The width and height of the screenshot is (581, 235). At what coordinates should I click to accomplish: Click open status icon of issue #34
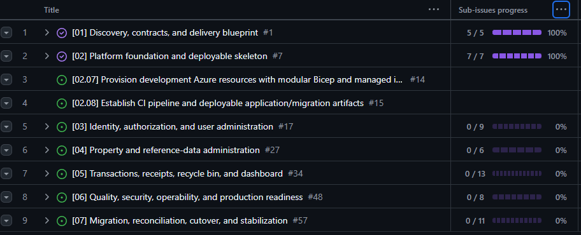62,173
